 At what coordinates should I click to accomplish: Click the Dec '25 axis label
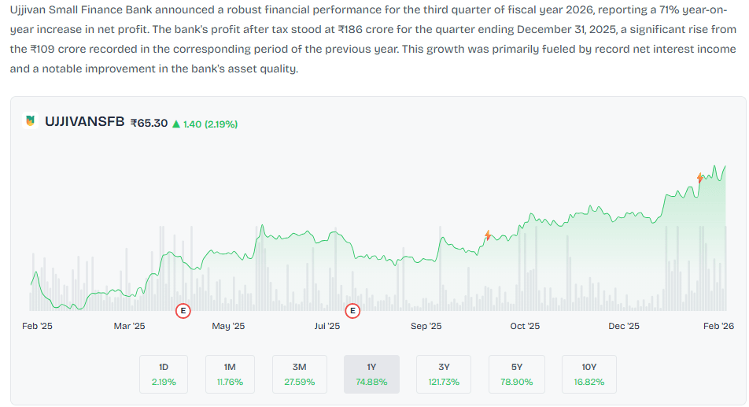[x=623, y=326]
